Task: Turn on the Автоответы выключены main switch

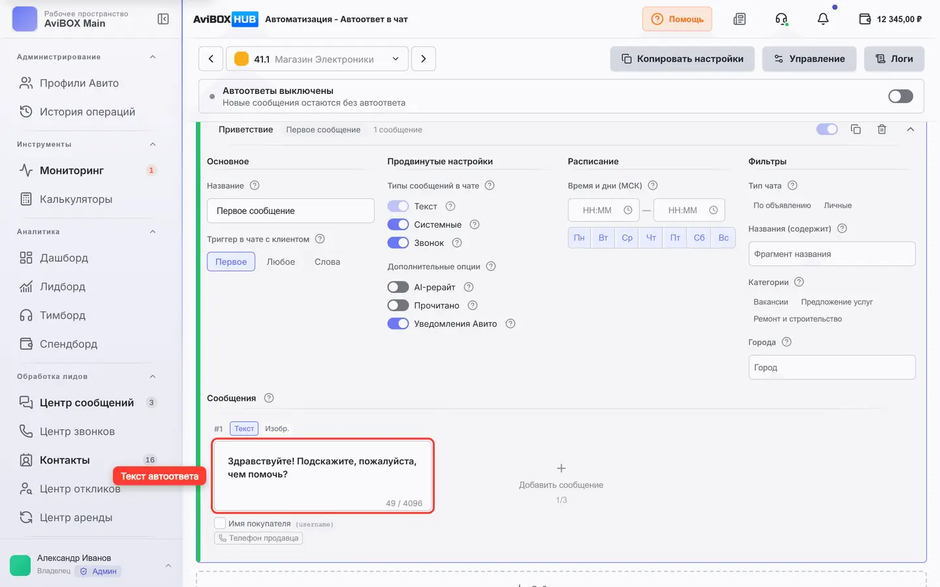Action: click(901, 97)
